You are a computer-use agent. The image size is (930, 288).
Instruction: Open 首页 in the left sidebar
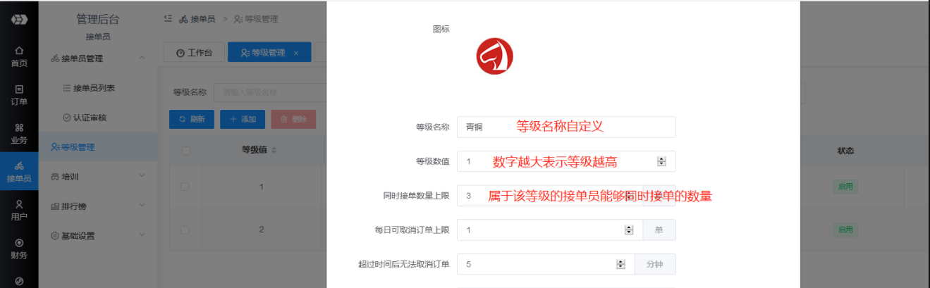point(19,56)
